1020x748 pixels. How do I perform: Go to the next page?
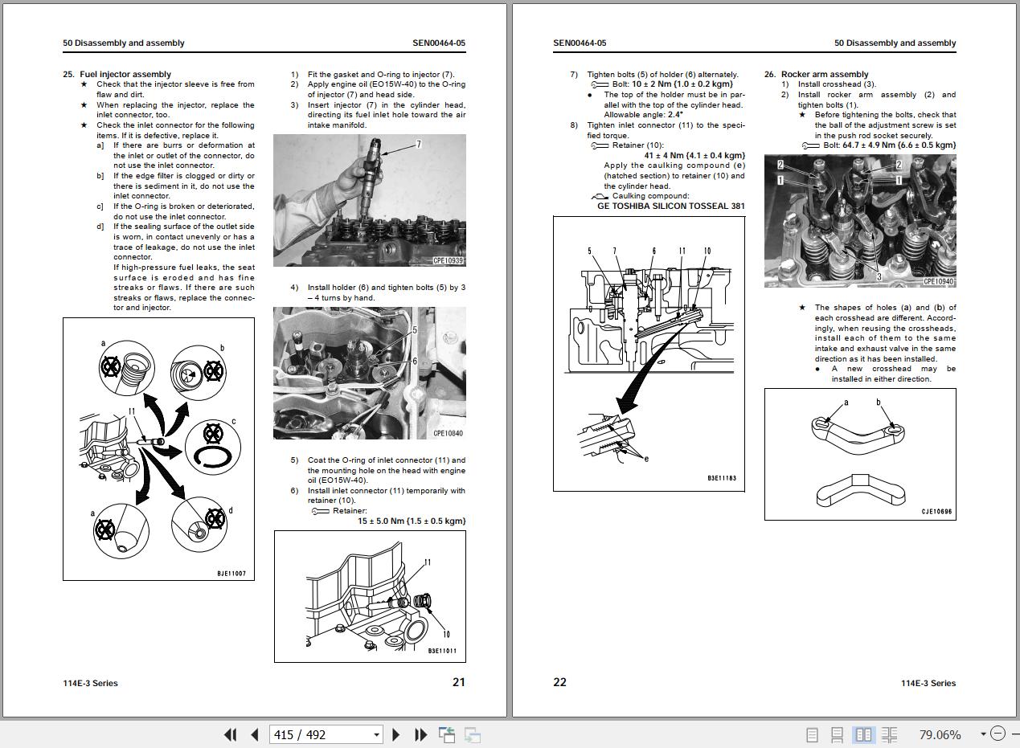(x=395, y=734)
